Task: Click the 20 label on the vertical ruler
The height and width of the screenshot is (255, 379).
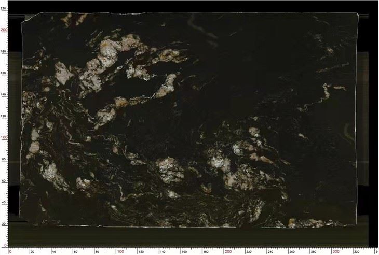Action: (4, 224)
